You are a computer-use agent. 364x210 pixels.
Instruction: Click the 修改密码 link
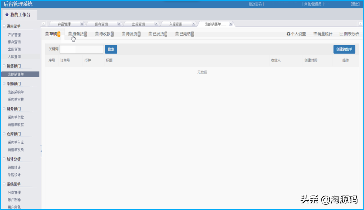point(255,4)
